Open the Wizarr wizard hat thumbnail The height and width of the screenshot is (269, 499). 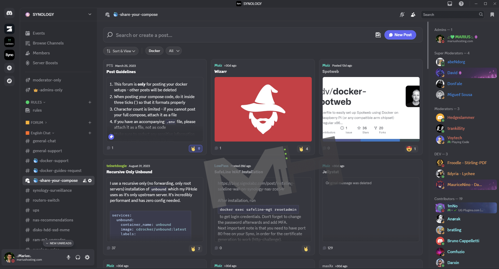click(263, 109)
